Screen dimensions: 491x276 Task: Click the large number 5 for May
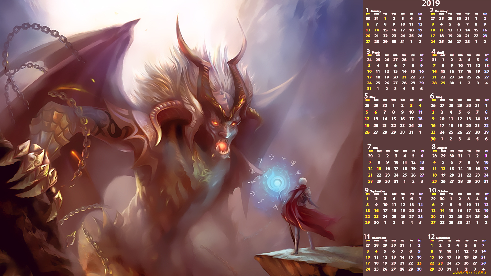366,96
